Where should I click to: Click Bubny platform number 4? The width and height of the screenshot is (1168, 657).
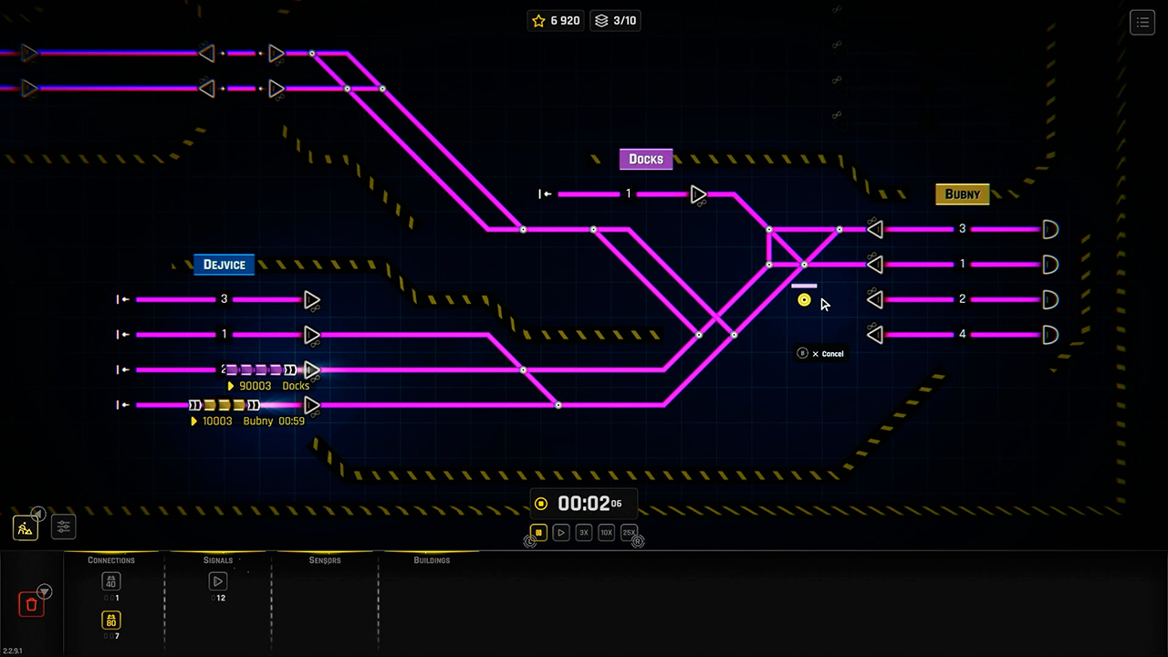click(x=962, y=335)
